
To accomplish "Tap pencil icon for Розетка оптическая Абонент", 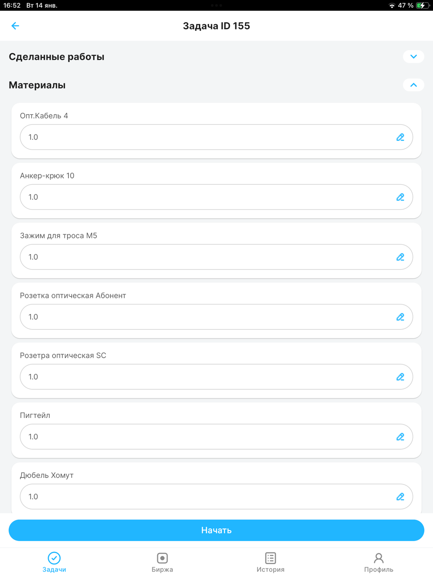I will (400, 317).
